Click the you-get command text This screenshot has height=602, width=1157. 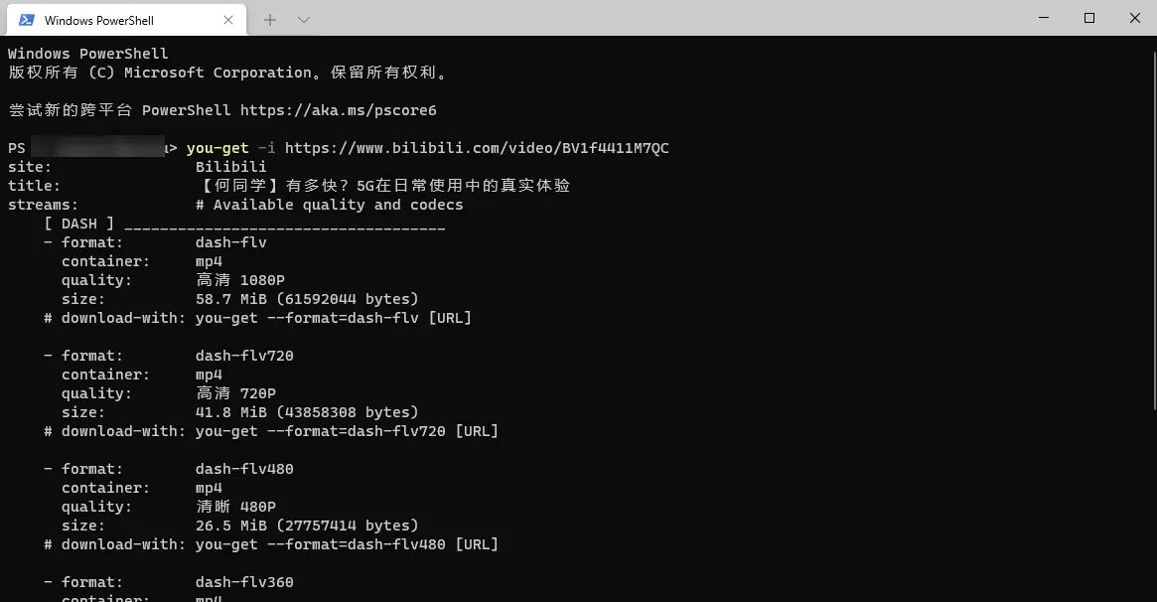click(x=217, y=147)
